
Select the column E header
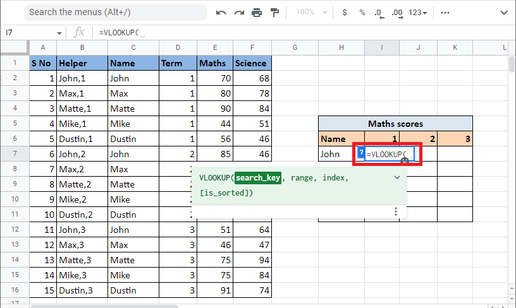[215, 48]
